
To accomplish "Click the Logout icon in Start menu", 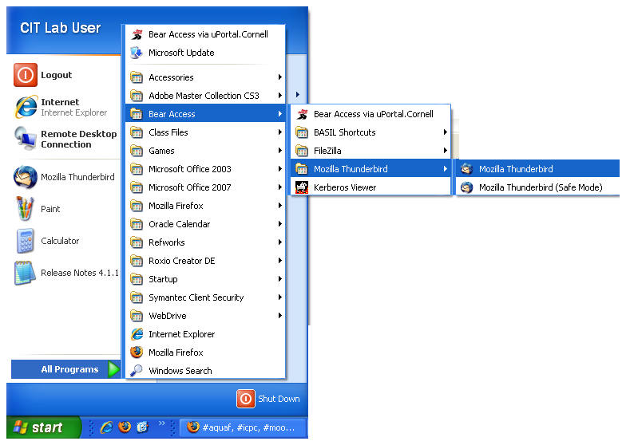I will click(26, 76).
